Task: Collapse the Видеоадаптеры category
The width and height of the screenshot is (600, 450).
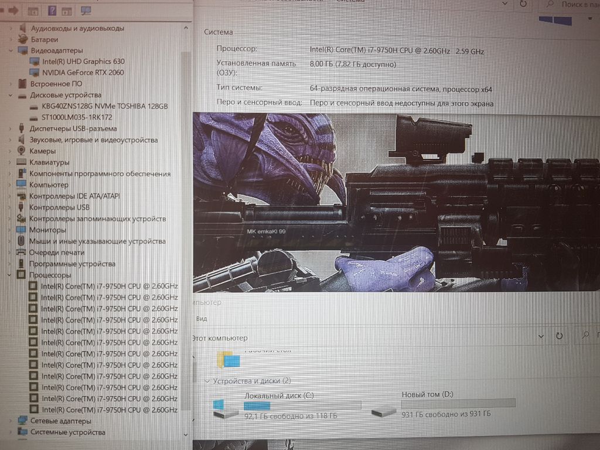Action: 11,50
